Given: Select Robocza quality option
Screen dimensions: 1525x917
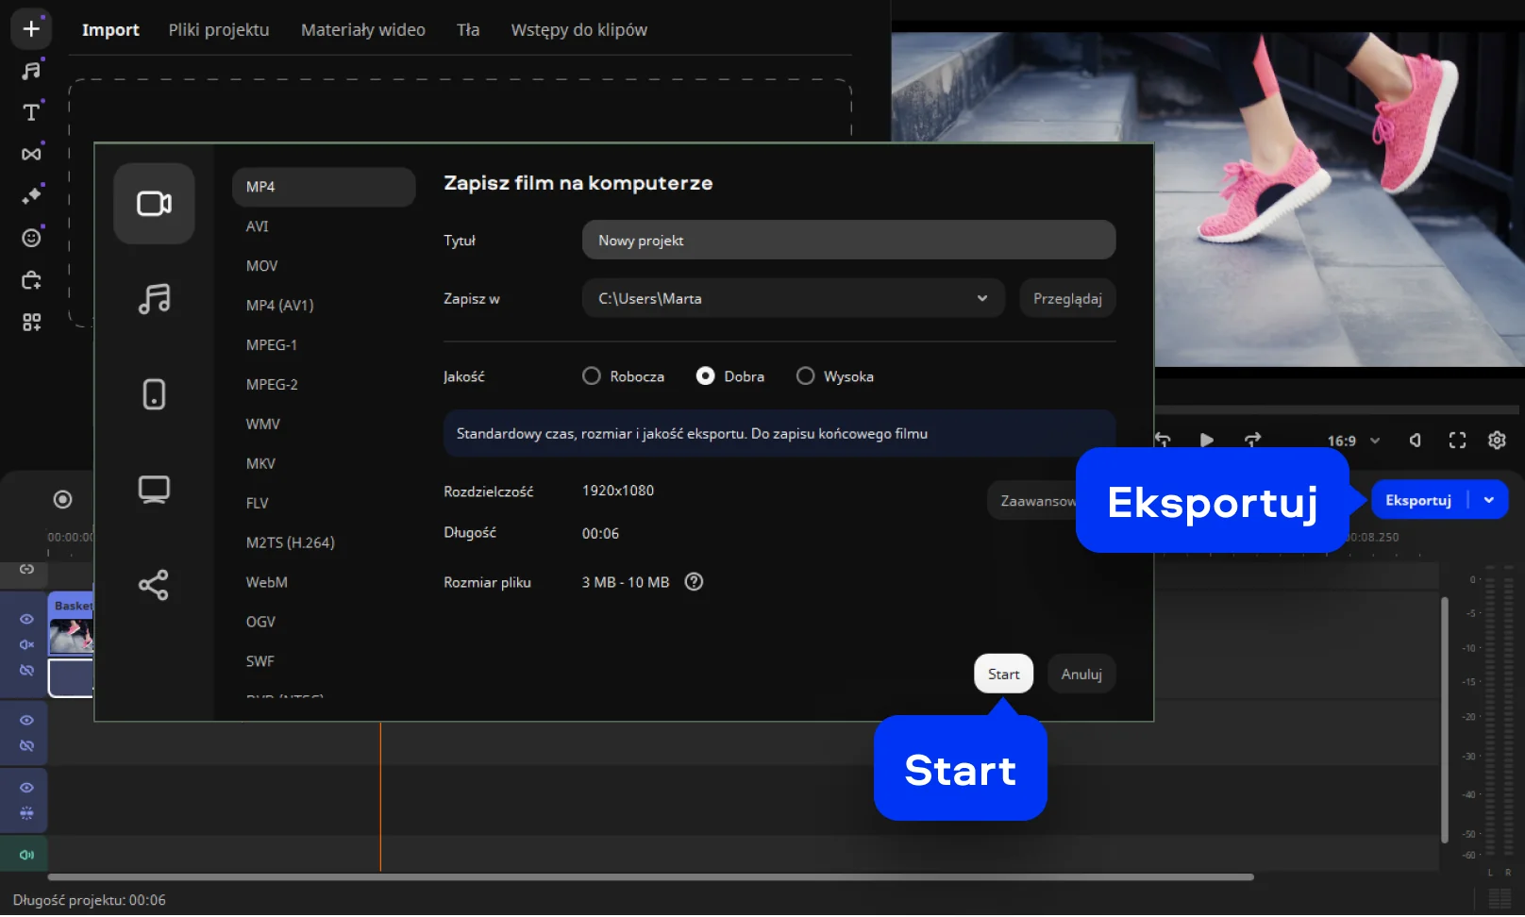Looking at the screenshot, I should click(592, 376).
